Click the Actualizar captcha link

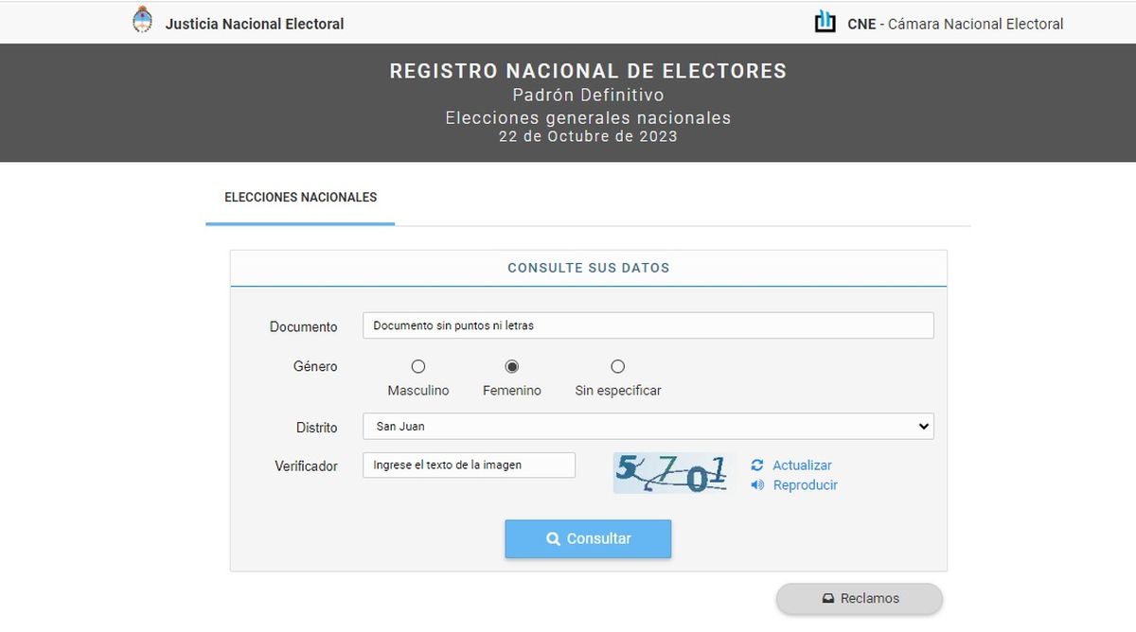coord(802,465)
